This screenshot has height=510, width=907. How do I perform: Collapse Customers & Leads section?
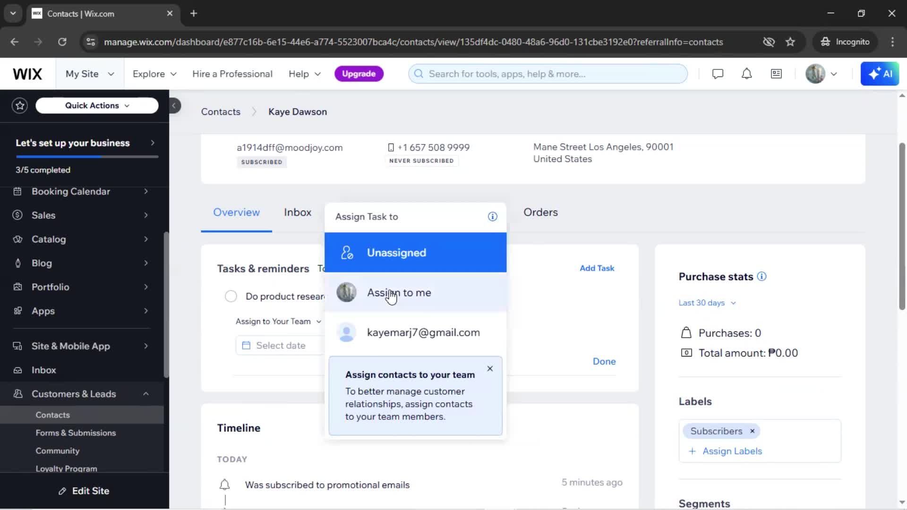146,394
